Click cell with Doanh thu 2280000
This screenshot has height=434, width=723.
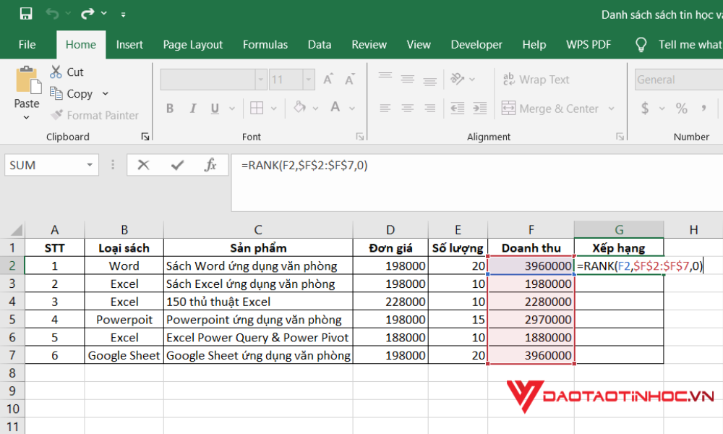[x=531, y=302]
